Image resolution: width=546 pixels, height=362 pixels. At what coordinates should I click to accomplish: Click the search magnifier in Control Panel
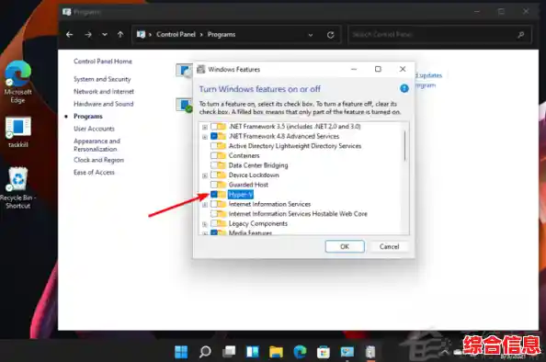(x=521, y=35)
